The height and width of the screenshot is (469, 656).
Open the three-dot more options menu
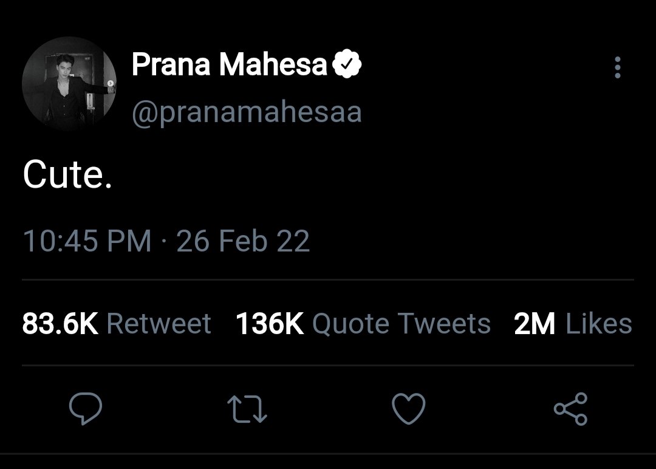[x=618, y=67]
